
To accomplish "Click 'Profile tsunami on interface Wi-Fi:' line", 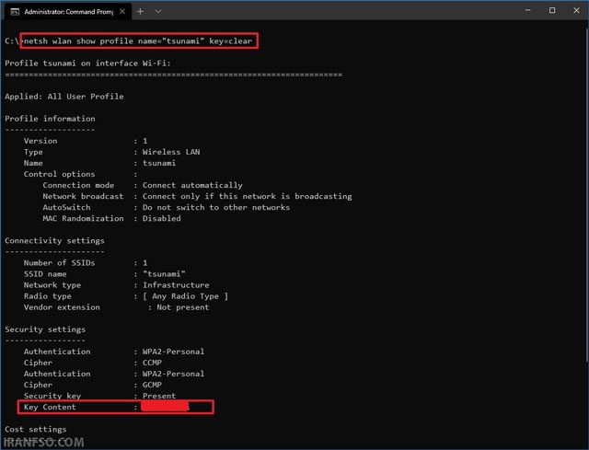I will point(88,63).
